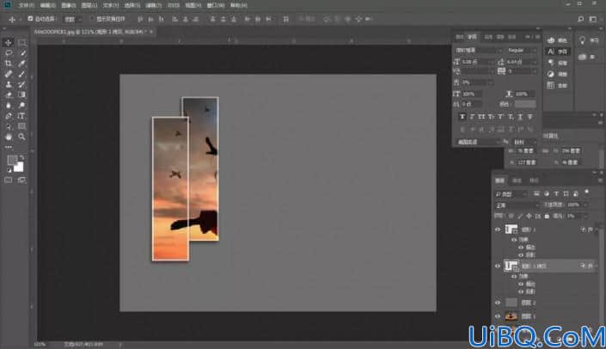Hide the gray Layer 2
Image resolution: width=606 pixels, height=349 pixels.
498,303
